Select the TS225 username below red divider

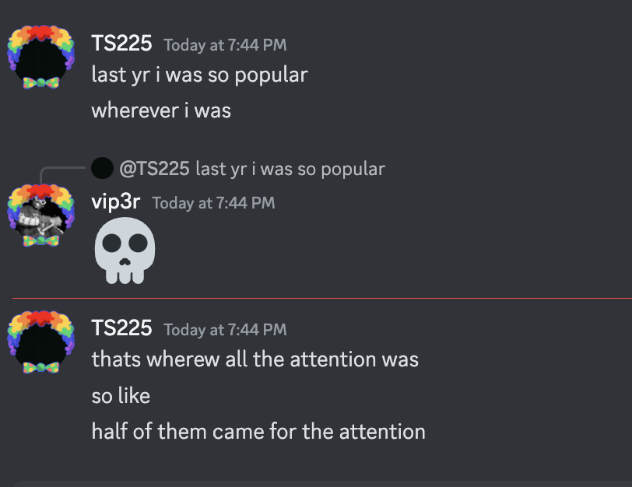click(121, 328)
